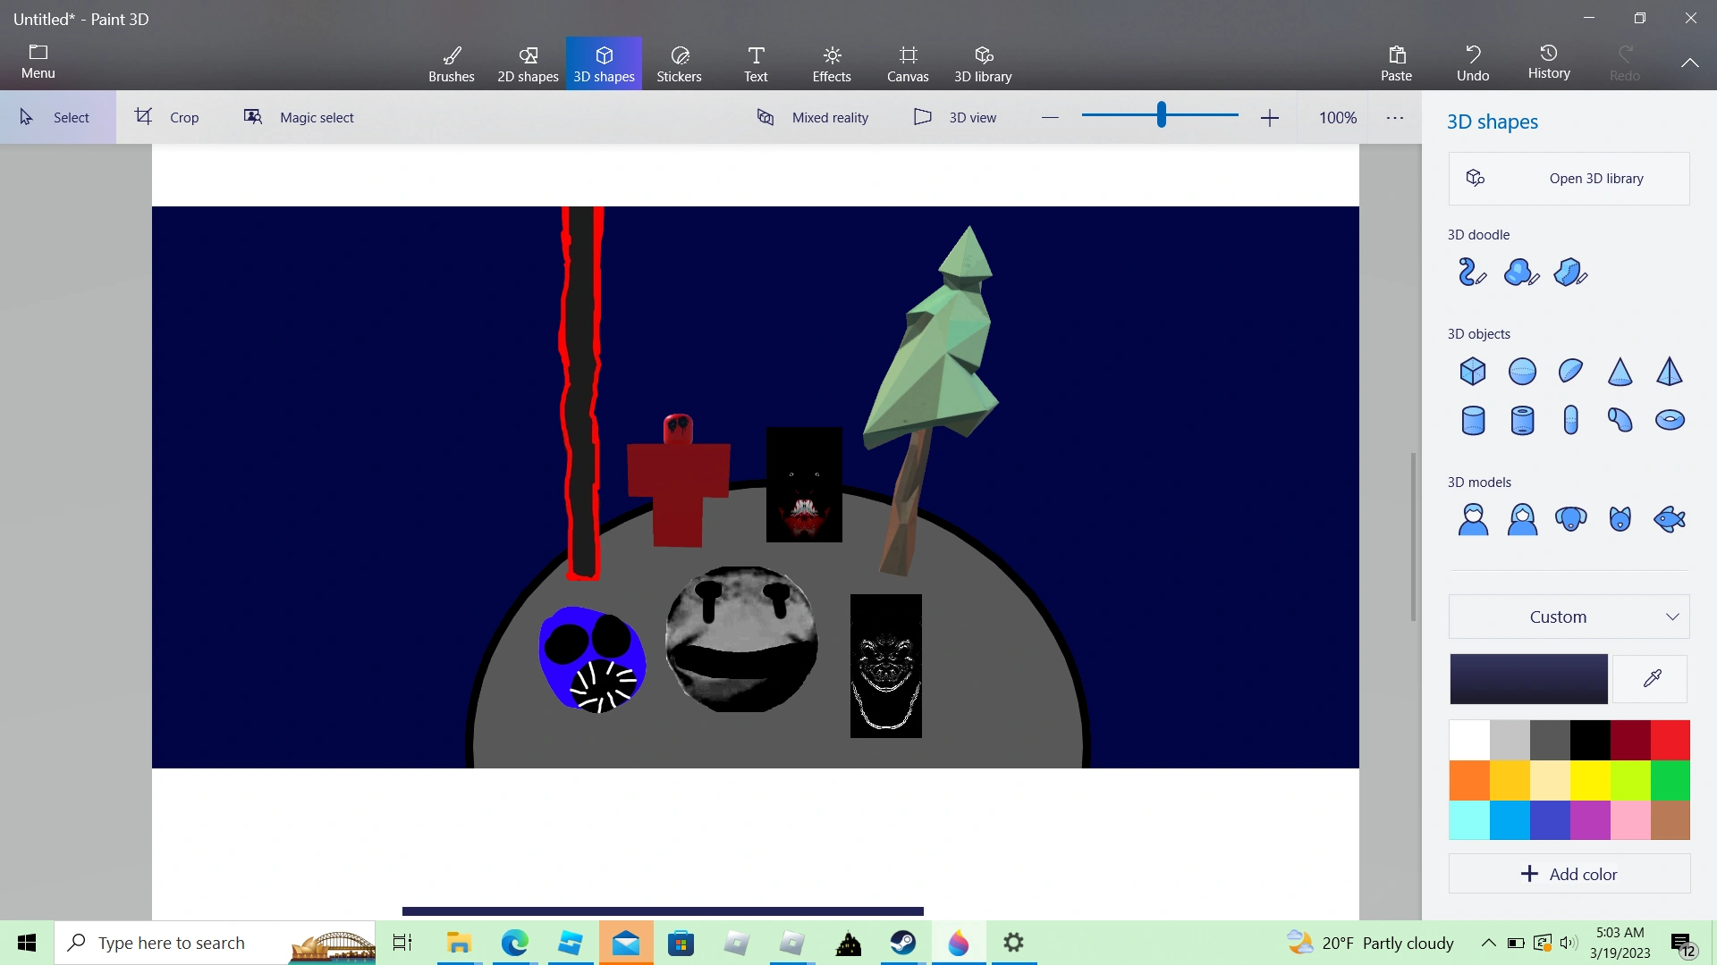
Task: Pick the soft edge 3D doodle
Action: click(1521, 272)
